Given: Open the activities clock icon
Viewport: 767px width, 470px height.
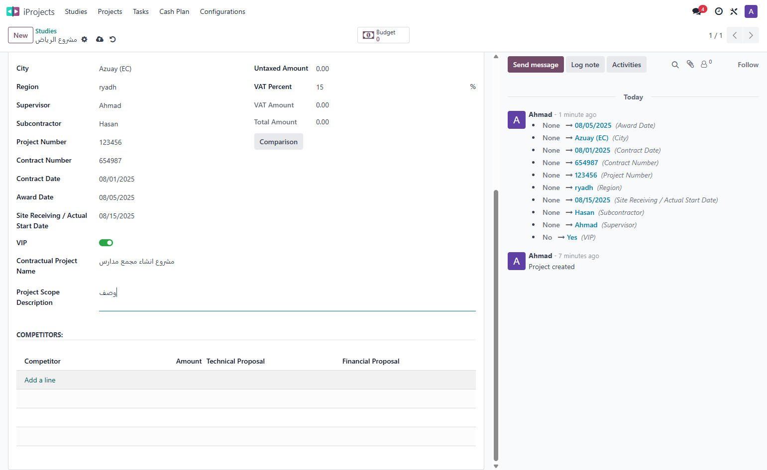Looking at the screenshot, I should click(719, 11).
